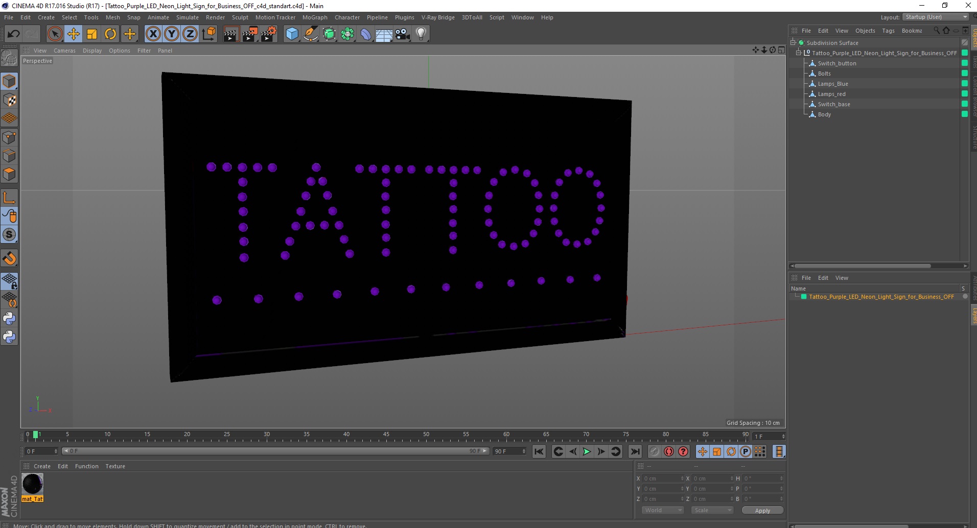Viewport: 977px width, 528px height.
Task: Add a Floor environment object
Action: (x=384, y=34)
